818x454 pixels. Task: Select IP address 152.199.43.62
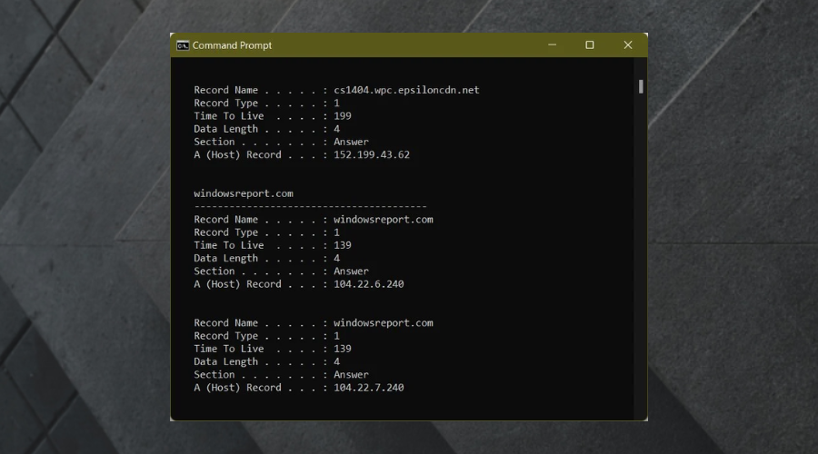pos(372,154)
